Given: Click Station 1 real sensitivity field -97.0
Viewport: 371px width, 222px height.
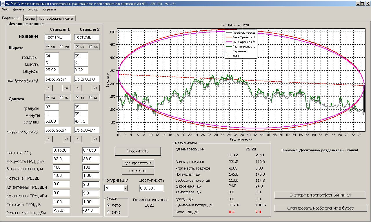Looking at the screenshot, I should point(61,210).
